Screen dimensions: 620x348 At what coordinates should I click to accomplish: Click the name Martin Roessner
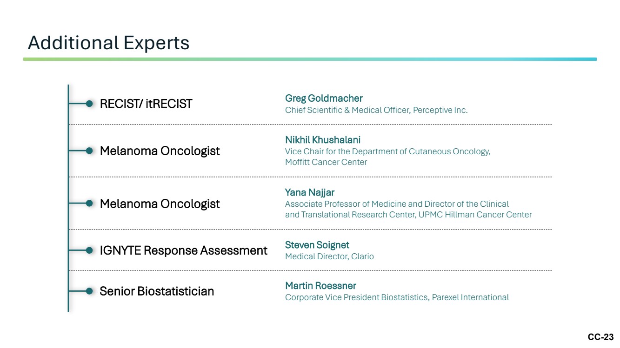(320, 286)
